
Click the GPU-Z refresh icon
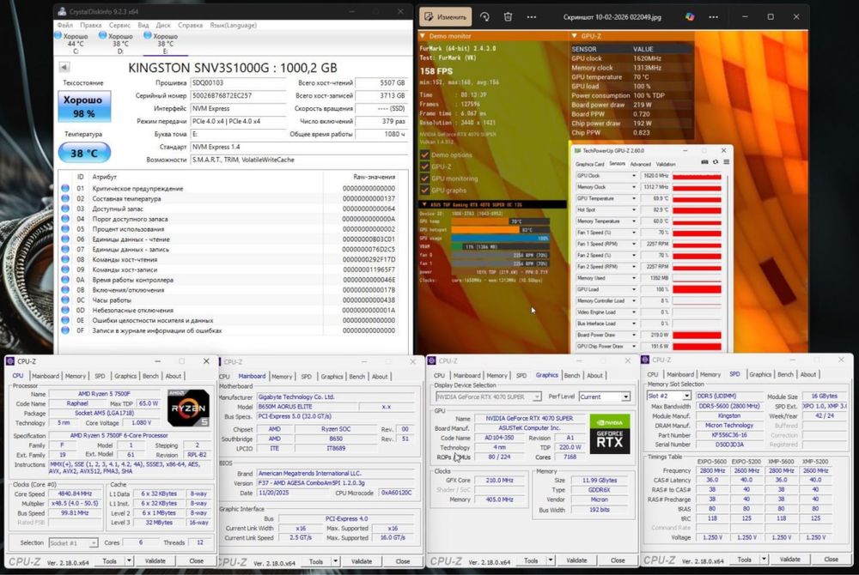[x=715, y=162]
